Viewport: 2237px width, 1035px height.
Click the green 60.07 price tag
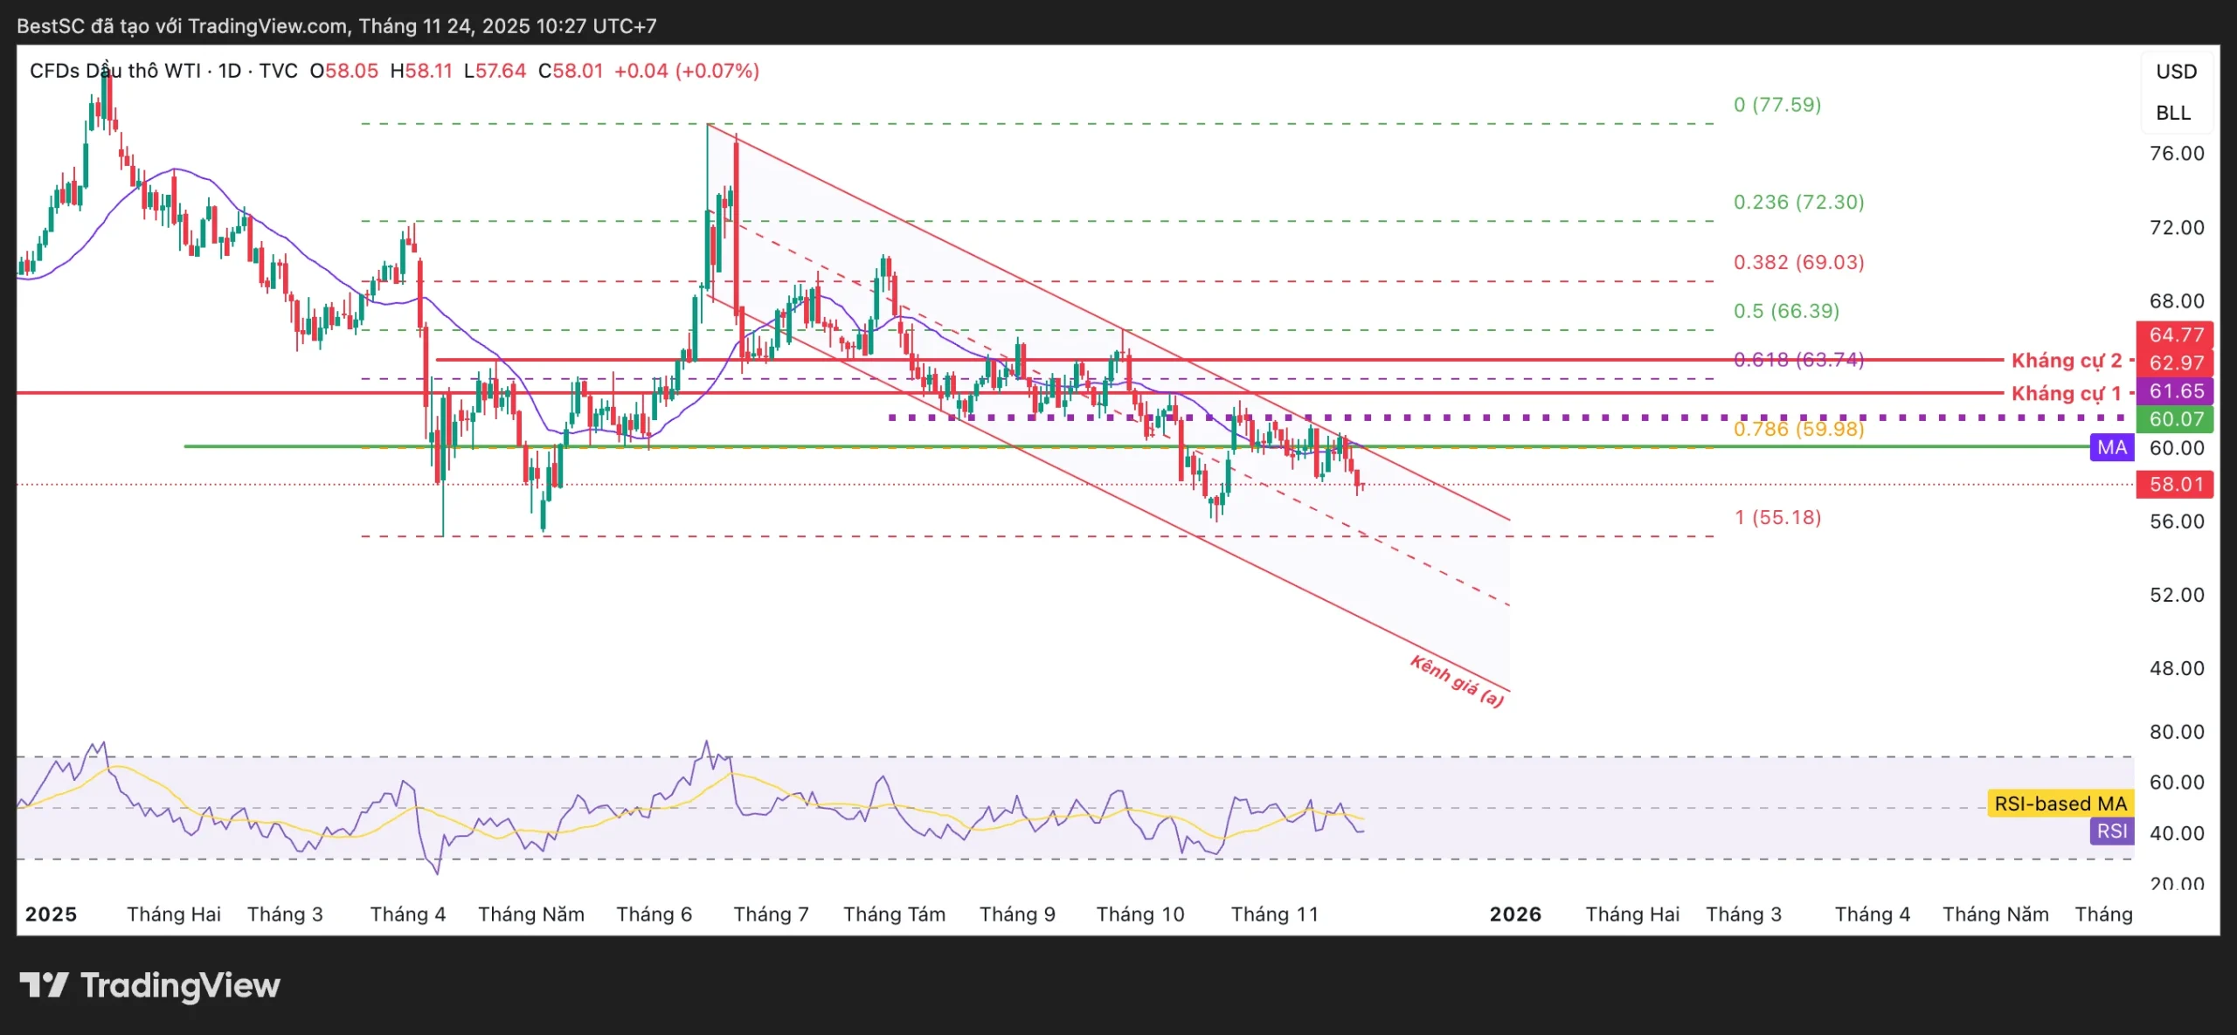point(2175,419)
